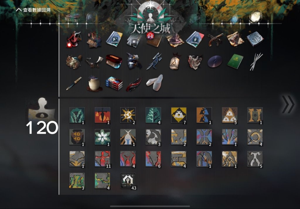300x209 pixels.
Task: Click the 120 score mask thumbnail
Action: (42, 109)
